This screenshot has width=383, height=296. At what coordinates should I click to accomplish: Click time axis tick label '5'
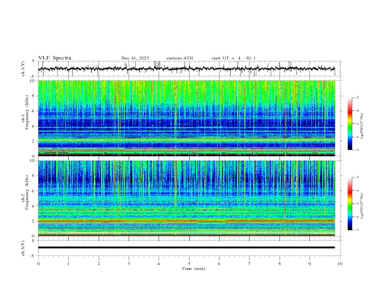189,264
